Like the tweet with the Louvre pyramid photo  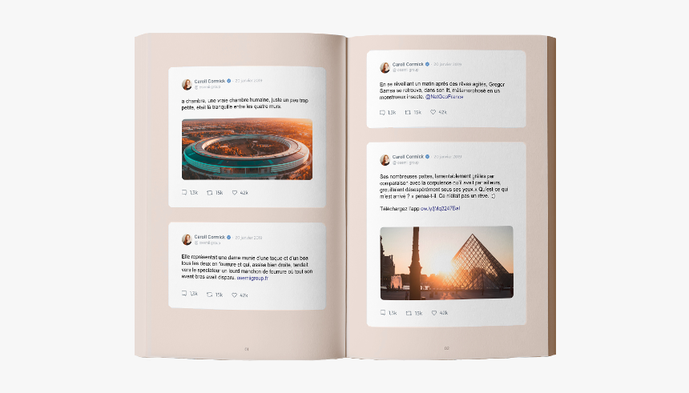tap(434, 313)
